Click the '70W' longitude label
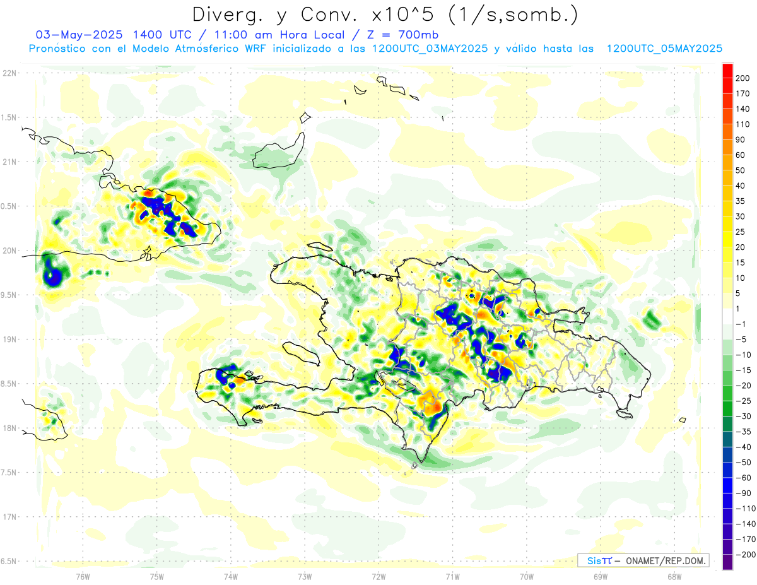Screen dimensions: 757x585 pyautogui.click(x=527, y=577)
